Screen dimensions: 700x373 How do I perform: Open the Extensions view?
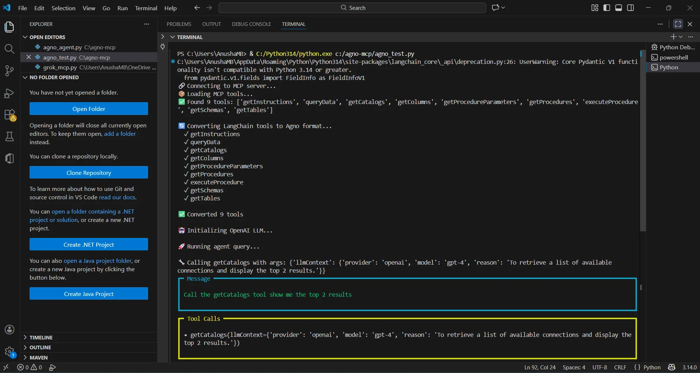tap(10, 115)
